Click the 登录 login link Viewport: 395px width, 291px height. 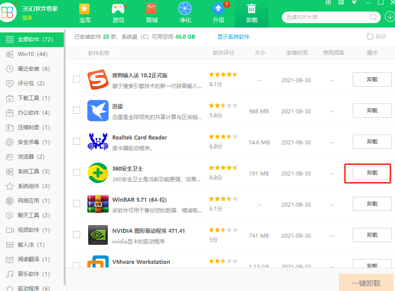pyautogui.click(x=27, y=18)
